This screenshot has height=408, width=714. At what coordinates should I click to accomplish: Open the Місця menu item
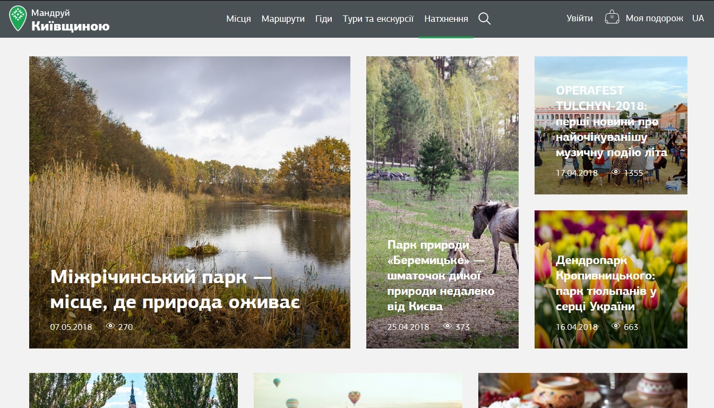coord(238,19)
